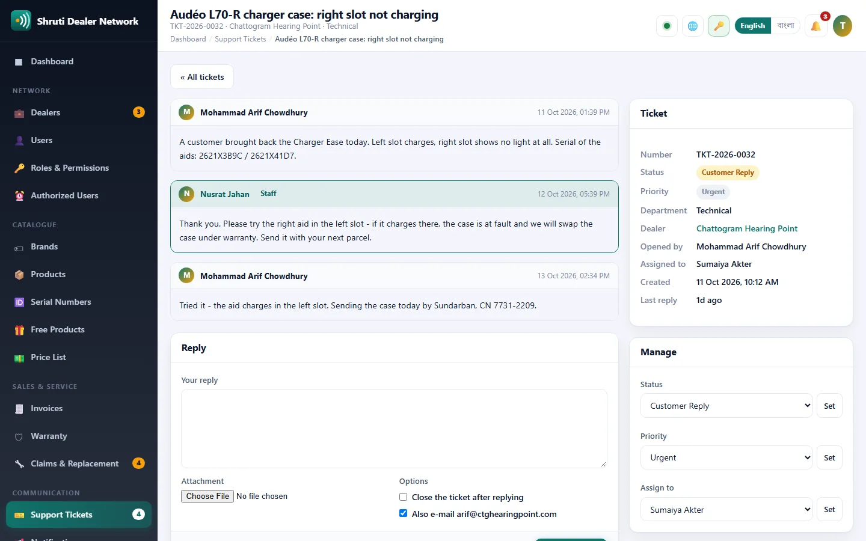Click the globe icon in the header

pyautogui.click(x=693, y=26)
